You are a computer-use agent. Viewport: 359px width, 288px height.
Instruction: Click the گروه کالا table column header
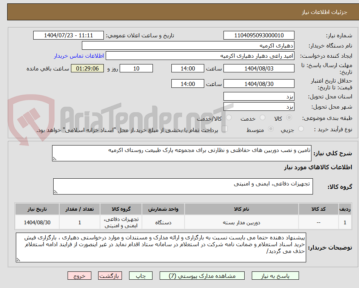121,209
